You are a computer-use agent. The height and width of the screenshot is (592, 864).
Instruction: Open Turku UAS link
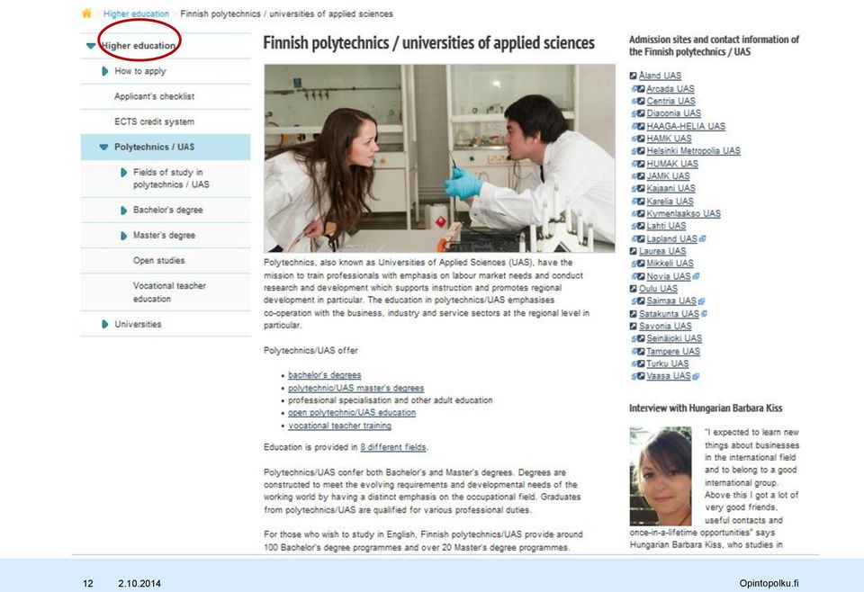point(667,364)
